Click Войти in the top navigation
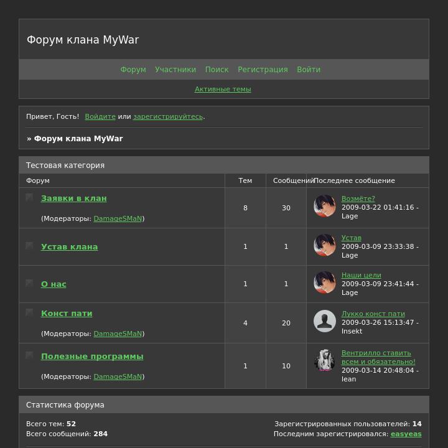448x448 pixels. point(309,70)
